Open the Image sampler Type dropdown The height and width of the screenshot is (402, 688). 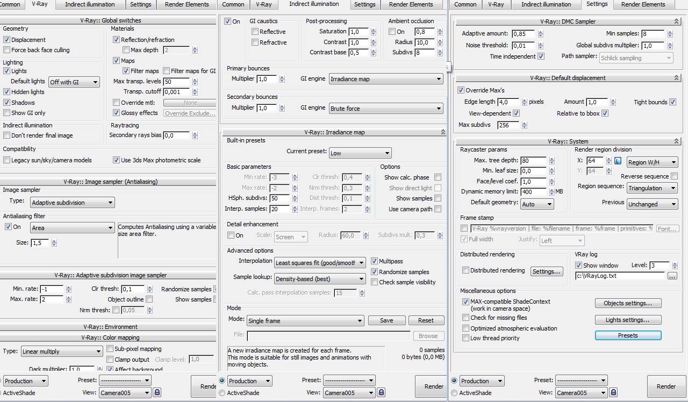click(73, 203)
